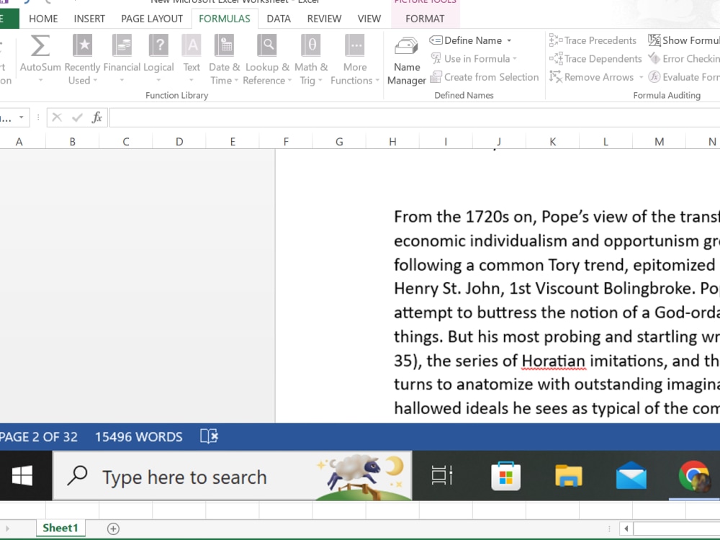Open More Functions menu
This screenshot has width=720, height=540.
point(355,59)
